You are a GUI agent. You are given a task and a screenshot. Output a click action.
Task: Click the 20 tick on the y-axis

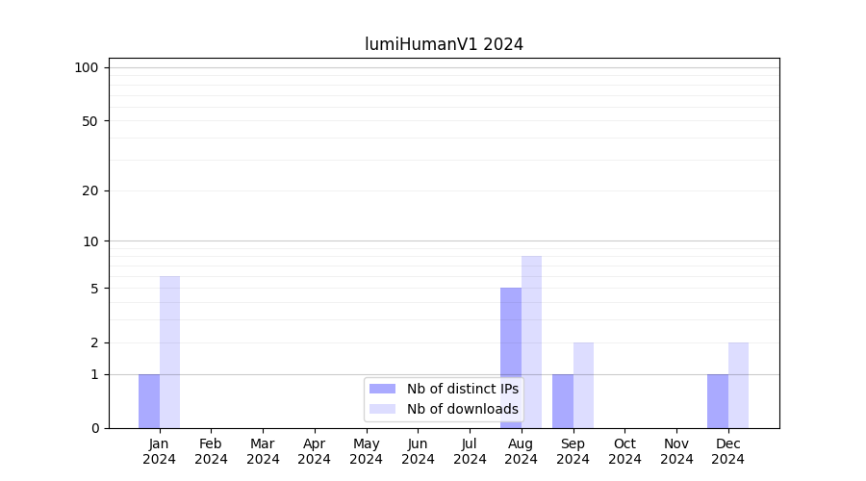point(90,190)
